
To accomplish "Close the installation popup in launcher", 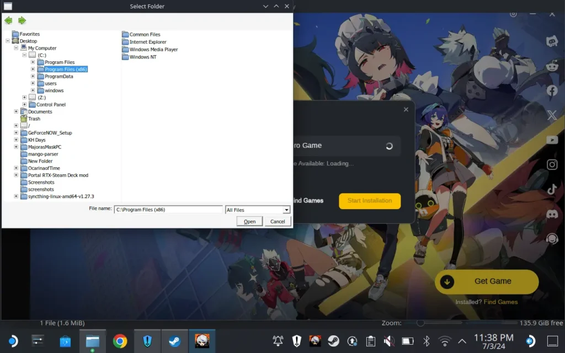I will (x=406, y=110).
